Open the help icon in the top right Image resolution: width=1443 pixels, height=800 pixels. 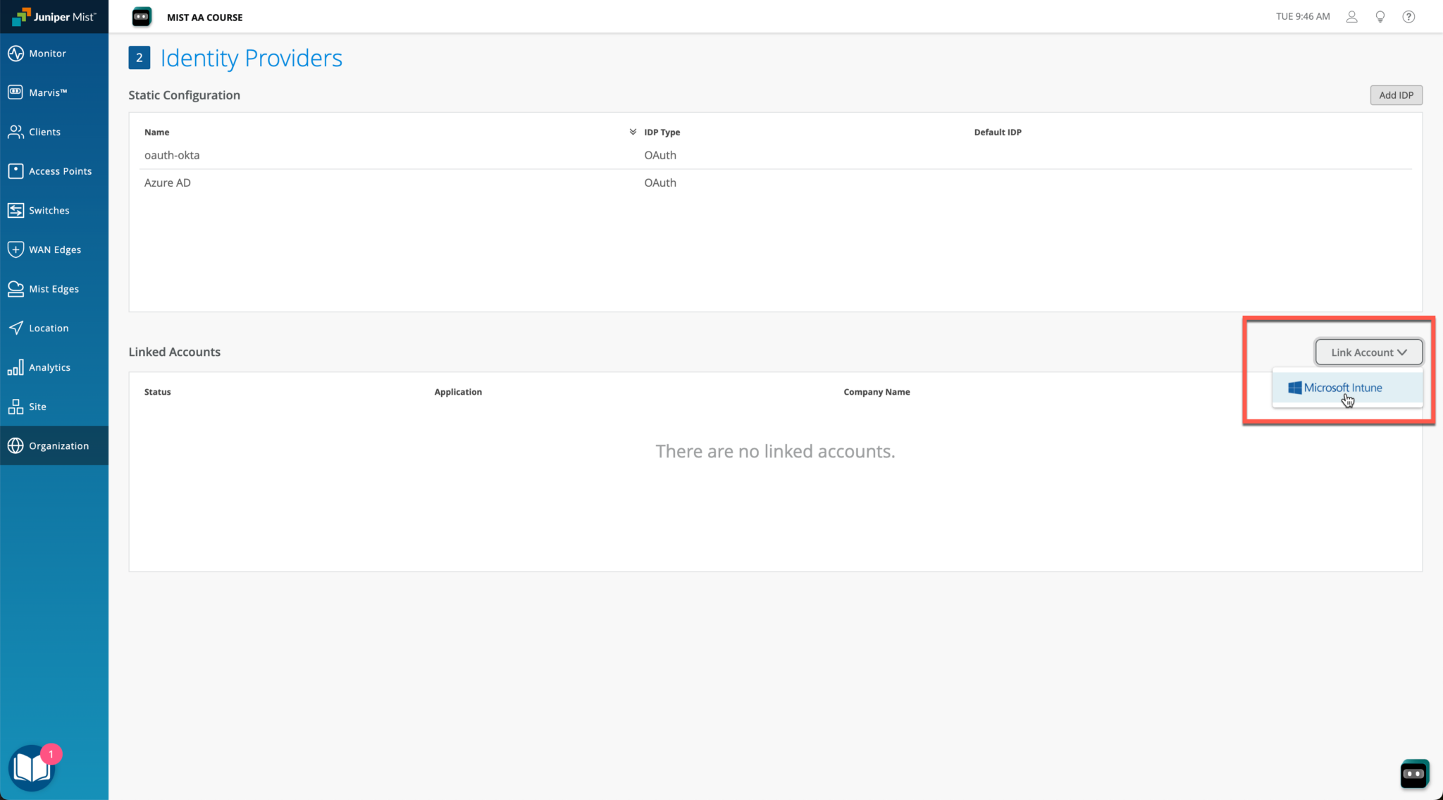[1409, 16]
